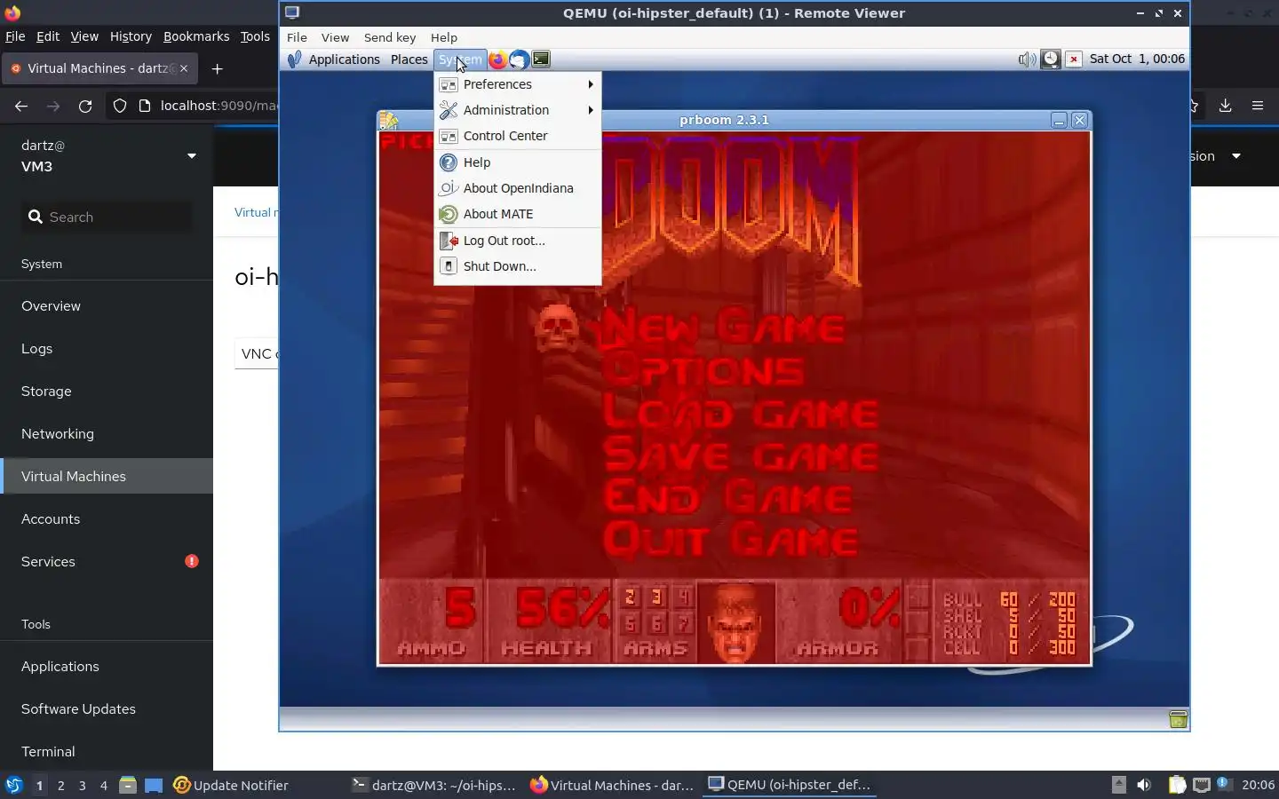
Task: Open Applications in Cockpit sidebar
Action: coord(107,666)
